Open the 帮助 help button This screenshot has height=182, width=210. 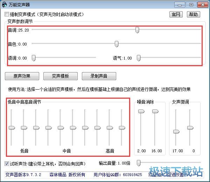point(194,14)
